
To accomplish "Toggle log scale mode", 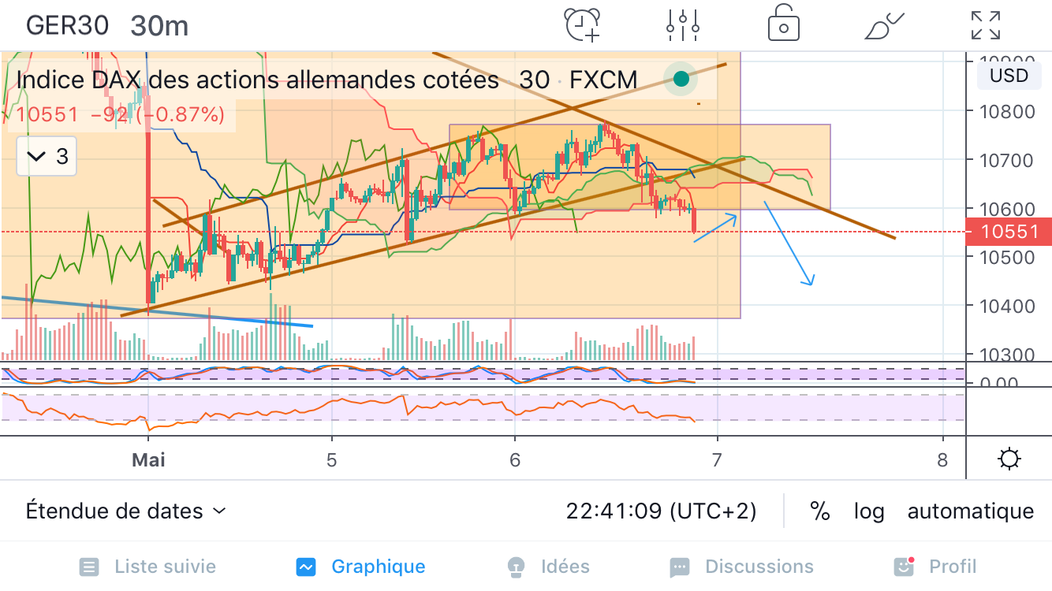I will [x=868, y=511].
